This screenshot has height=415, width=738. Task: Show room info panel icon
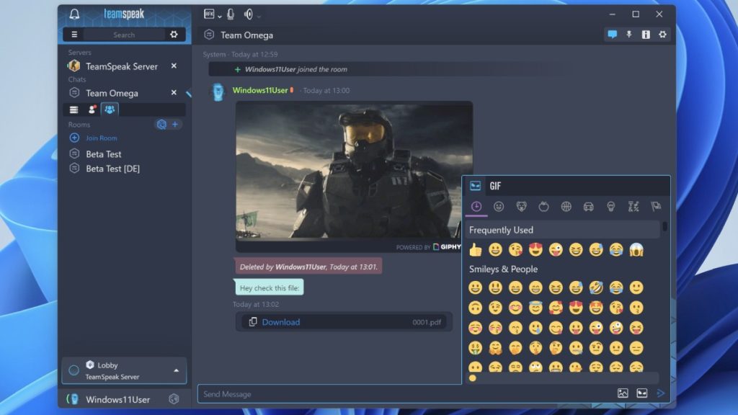(646, 35)
